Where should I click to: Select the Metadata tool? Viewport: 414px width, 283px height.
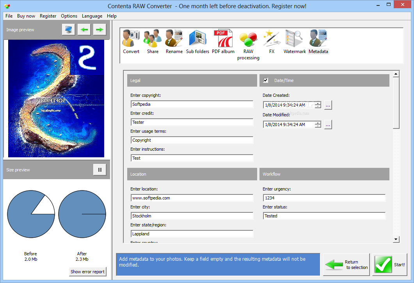(x=318, y=42)
